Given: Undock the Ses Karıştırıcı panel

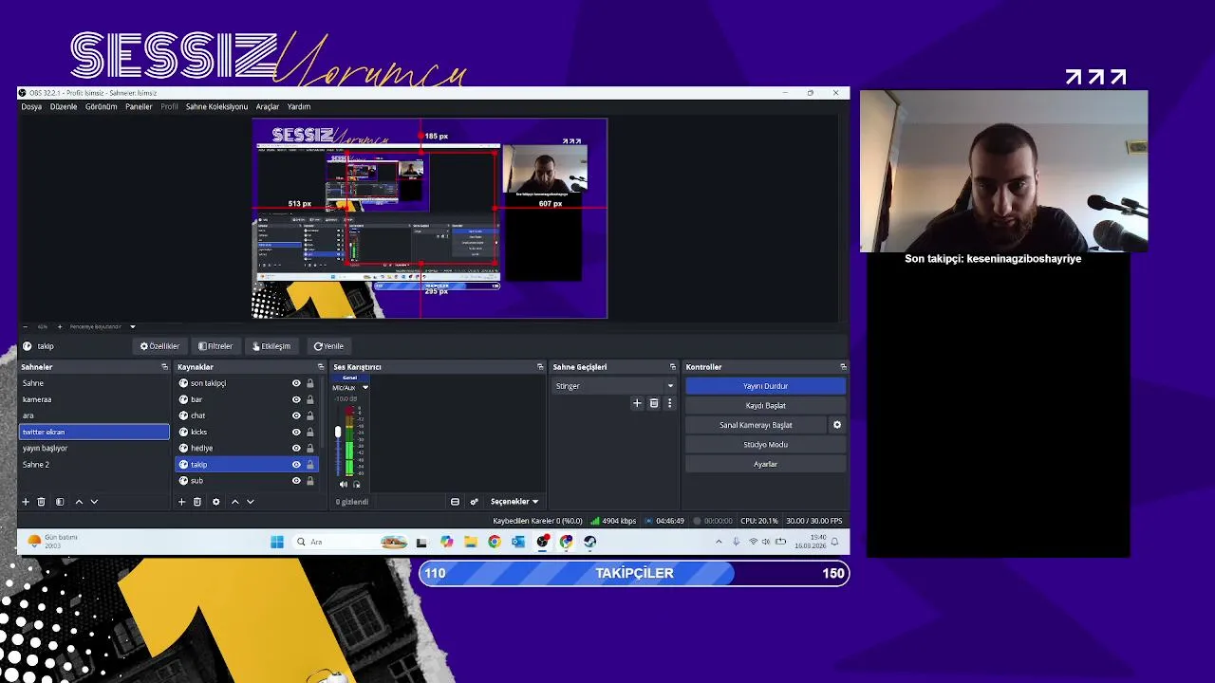Looking at the screenshot, I should 540,367.
